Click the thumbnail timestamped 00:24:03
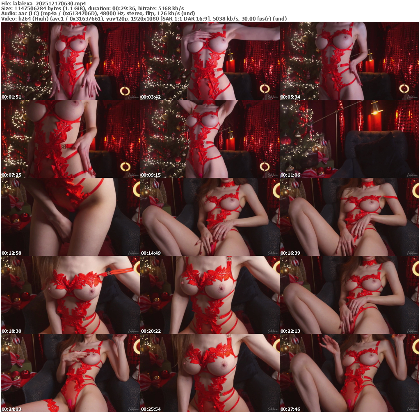The image size is (420, 412). [x=70, y=373]
